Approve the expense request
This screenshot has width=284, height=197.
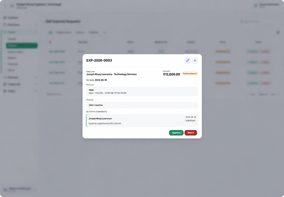[176, 132]
